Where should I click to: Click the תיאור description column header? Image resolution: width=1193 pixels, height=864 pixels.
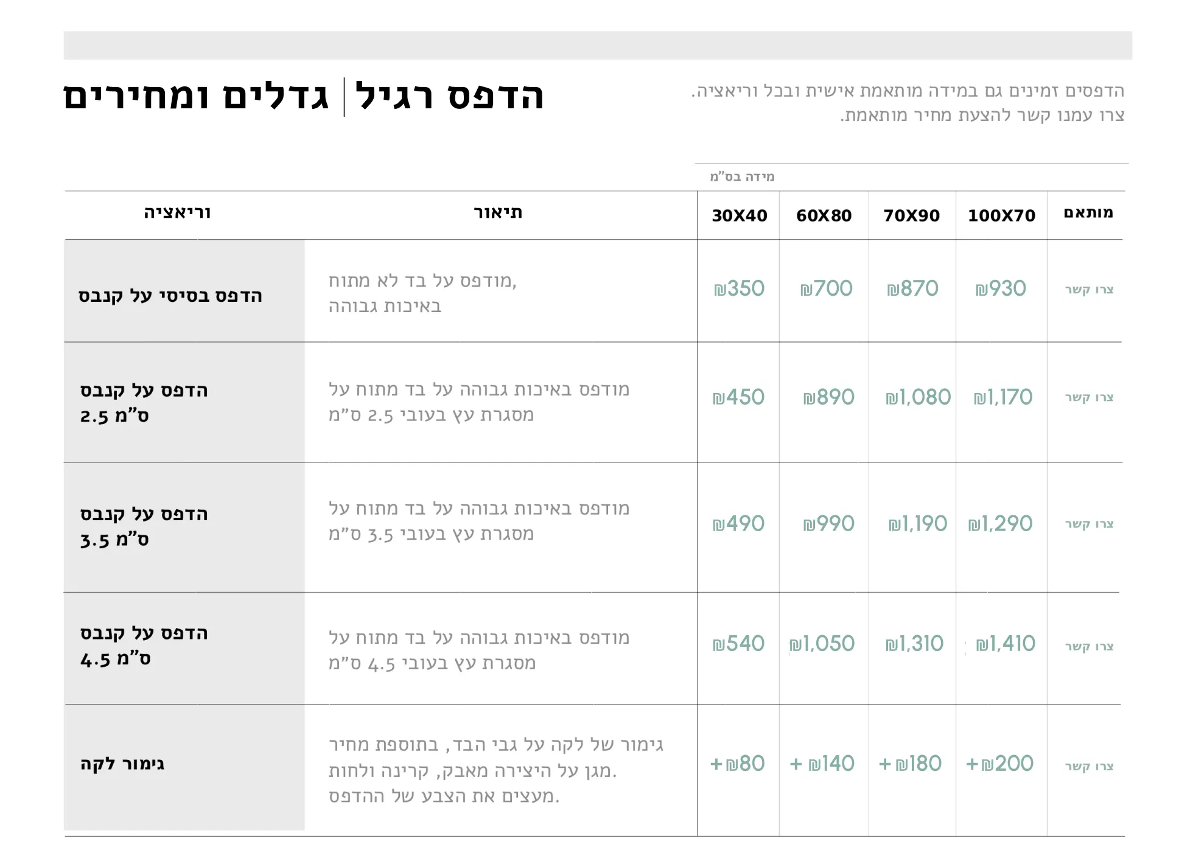[x=498, y=212]
